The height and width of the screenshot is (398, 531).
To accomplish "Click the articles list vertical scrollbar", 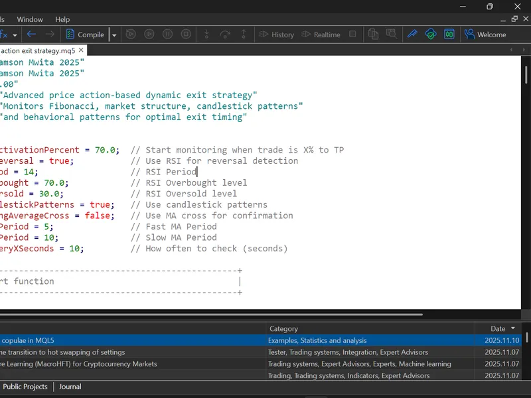I will point(527,338).
